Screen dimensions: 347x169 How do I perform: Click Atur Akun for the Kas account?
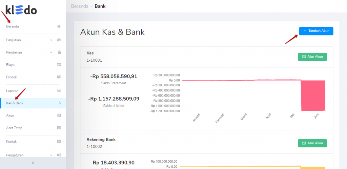click(312, 57)
